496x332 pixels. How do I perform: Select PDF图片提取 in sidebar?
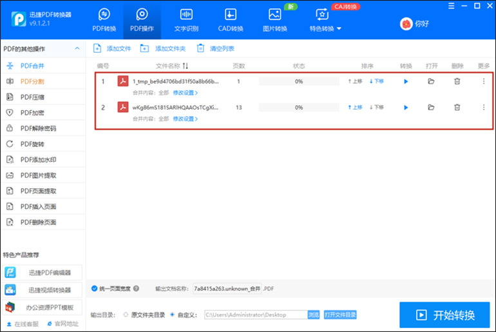tap(43, 175)
